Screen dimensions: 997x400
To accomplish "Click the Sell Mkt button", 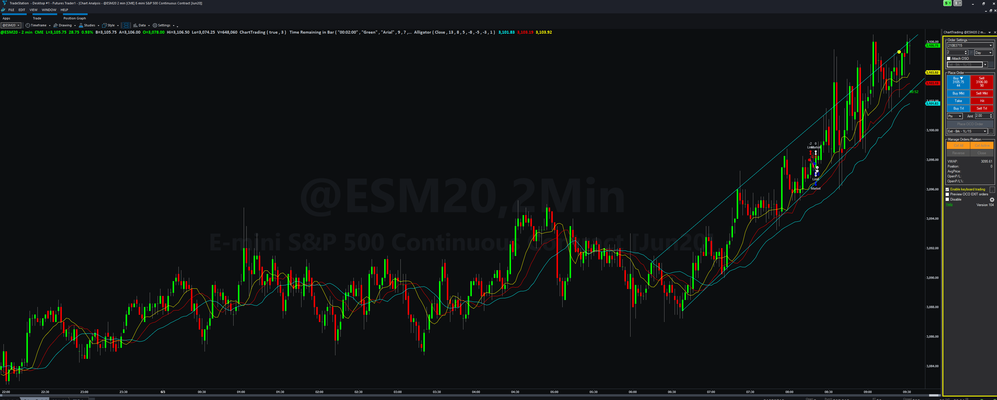I will (x=982, y=94).
